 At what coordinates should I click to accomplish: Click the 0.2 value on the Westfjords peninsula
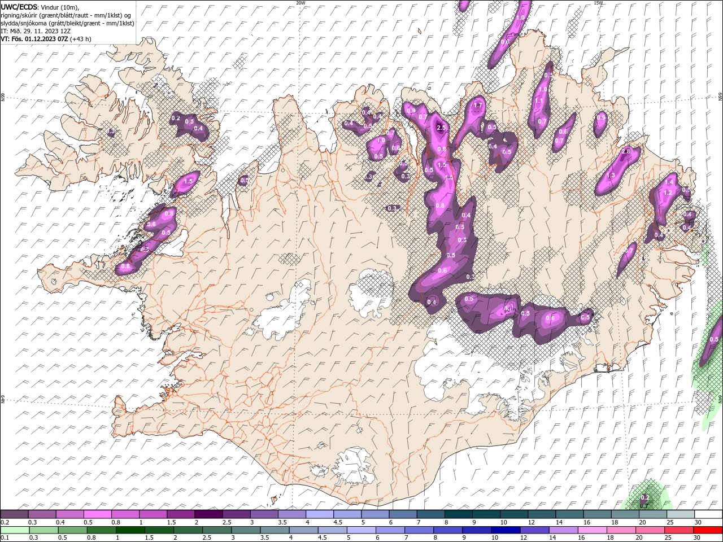tap(176, 118)
